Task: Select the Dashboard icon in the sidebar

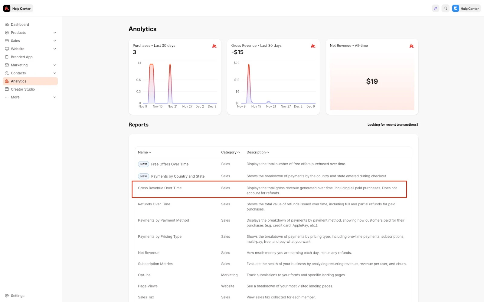Action: (x=7, y=24)
